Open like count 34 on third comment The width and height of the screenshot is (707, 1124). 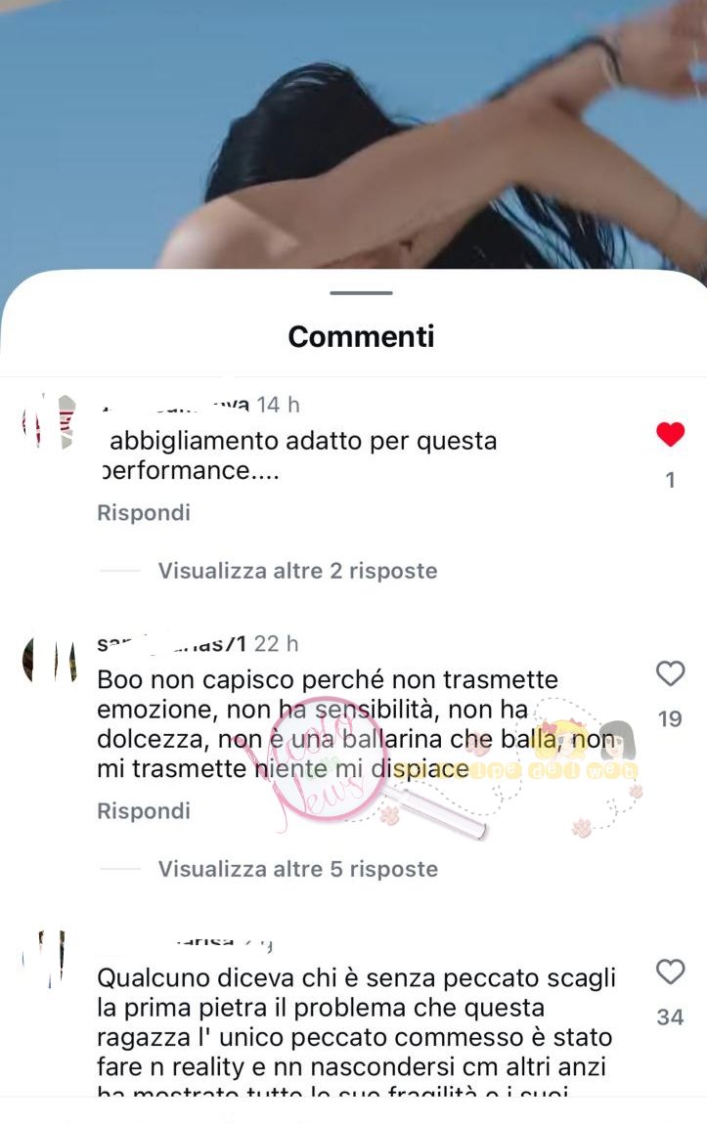point(671,1017)
